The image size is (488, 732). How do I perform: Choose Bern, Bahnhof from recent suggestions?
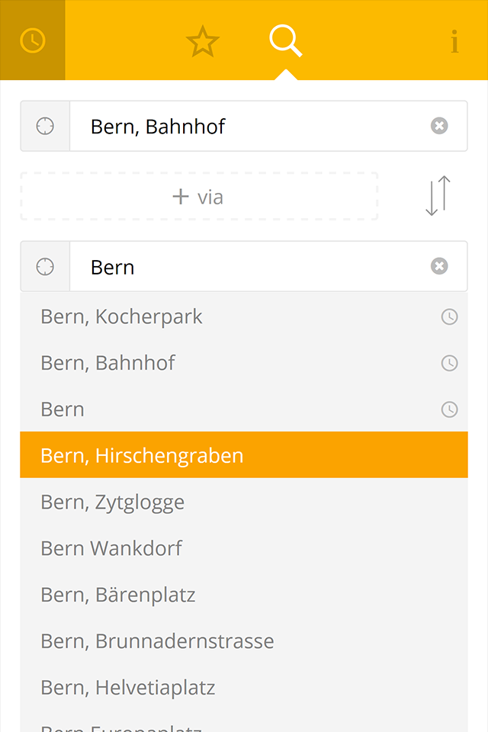(x=244, y=363)
